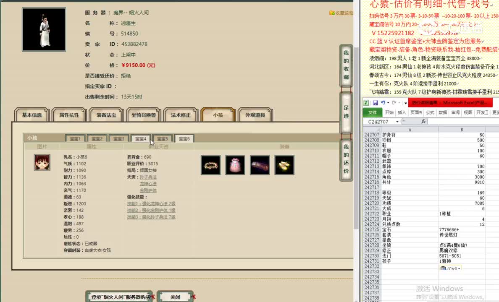Screen dimensions: 499x302
Task: Click the pink dress equipment icon
Action: pos(235,165)
